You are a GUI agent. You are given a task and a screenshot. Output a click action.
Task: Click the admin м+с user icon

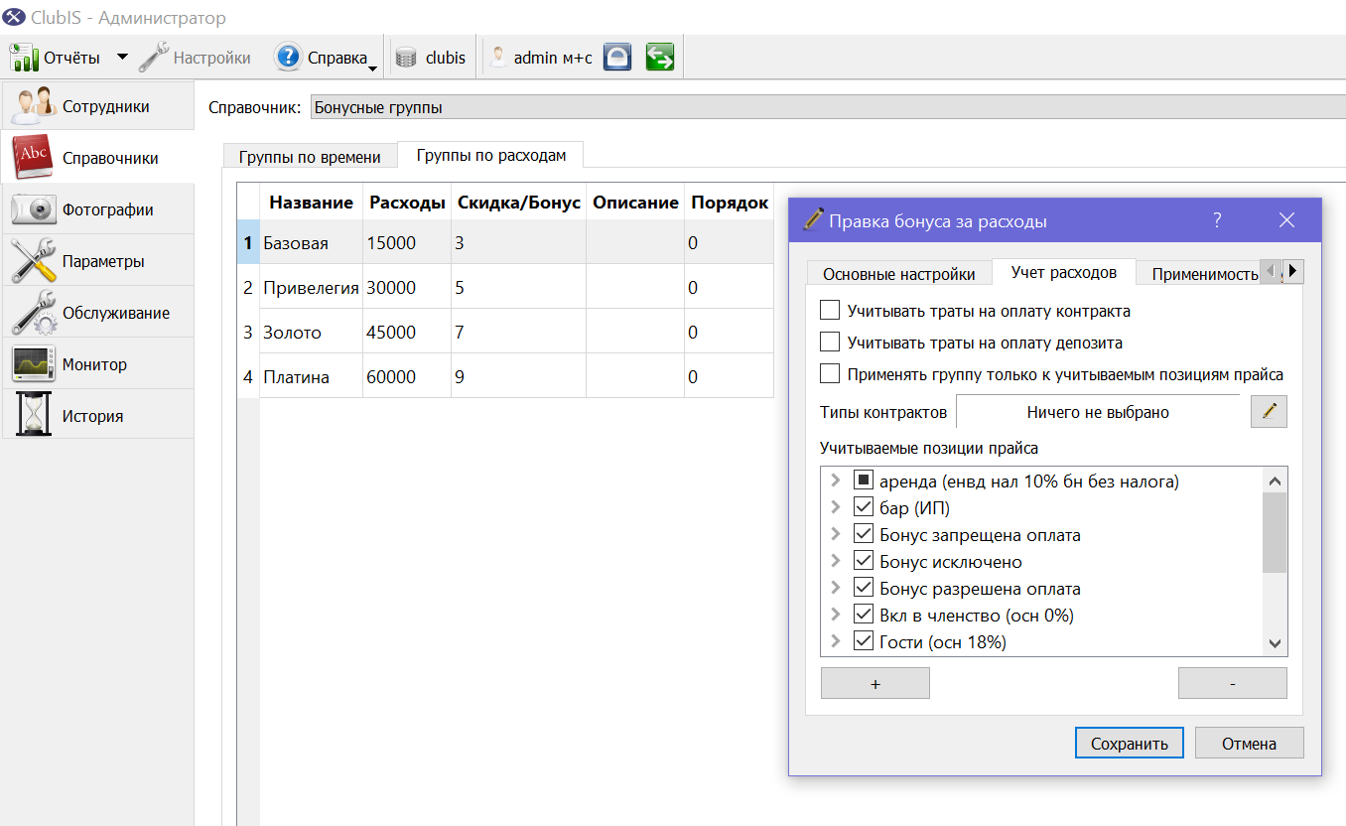(x=499, y=58)
